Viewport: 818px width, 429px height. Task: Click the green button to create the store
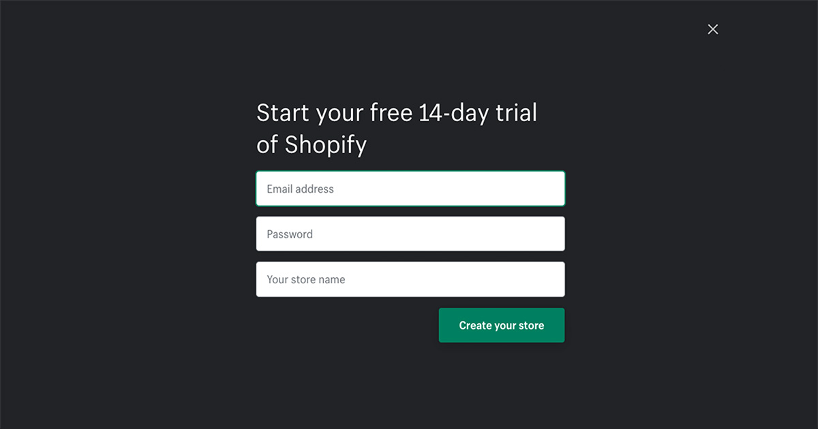(x=502, y=325)
